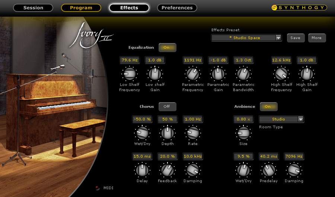This screenshot has height=197, width=335.
Task: Open the Preferences tab
Action: point(177,8)
